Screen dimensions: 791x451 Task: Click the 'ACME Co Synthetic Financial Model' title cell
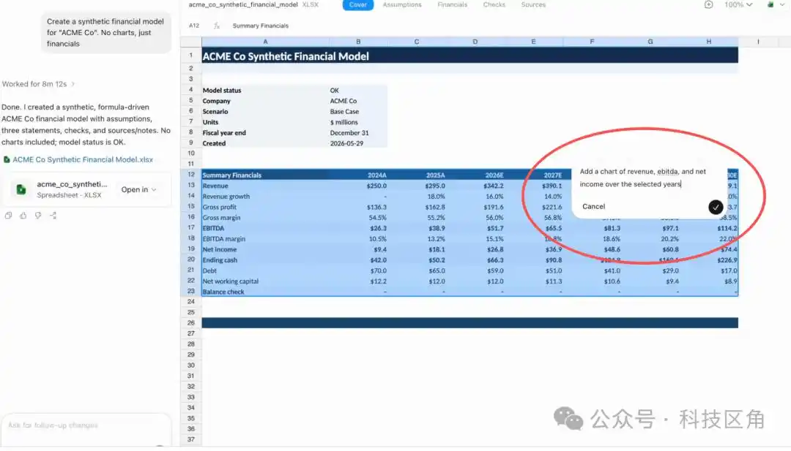pyautogui.click(x=286, y=56)
